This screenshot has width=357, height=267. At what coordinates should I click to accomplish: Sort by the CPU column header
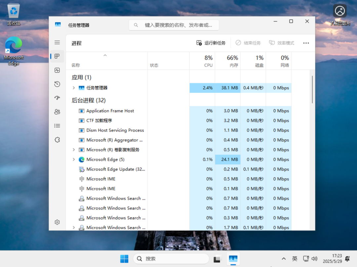pyautogui.click(x=202, y=61)
